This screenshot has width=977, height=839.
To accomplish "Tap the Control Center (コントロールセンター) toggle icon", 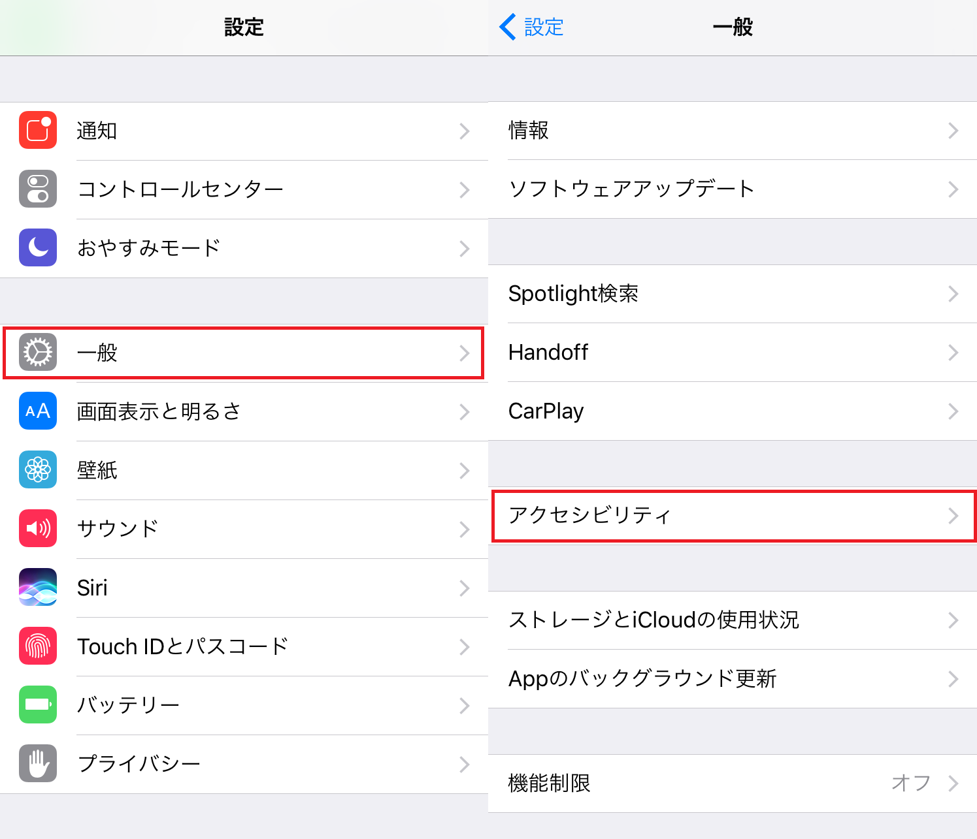I will point(38,189).
